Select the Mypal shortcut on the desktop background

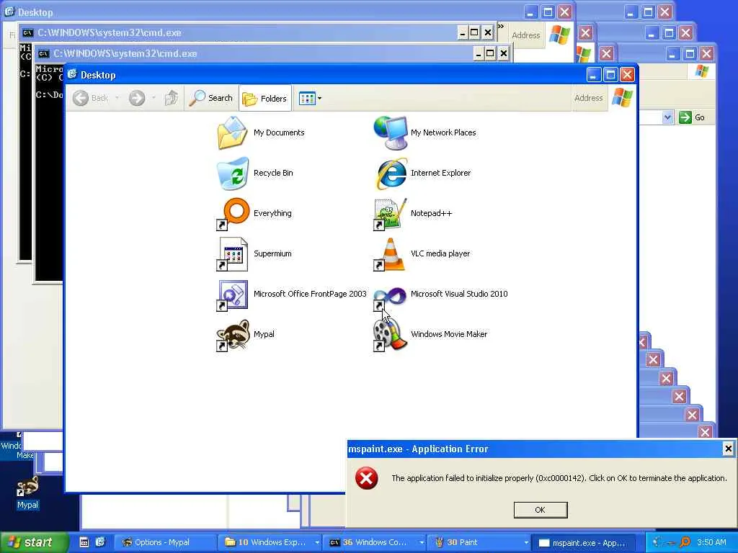coord(28,493)
